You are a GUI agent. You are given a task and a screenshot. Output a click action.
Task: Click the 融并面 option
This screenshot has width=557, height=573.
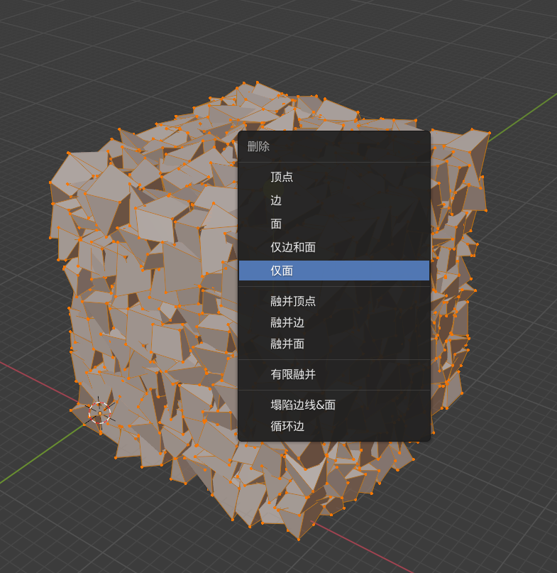point(333,344)
